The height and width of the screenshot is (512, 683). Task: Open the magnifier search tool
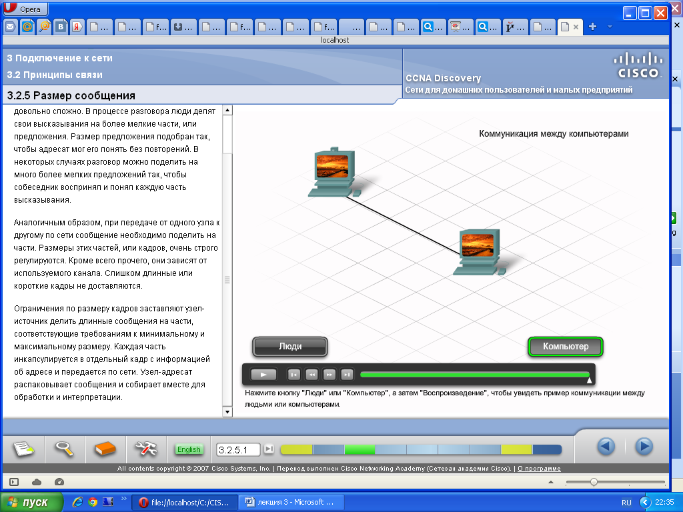[64, 449]
